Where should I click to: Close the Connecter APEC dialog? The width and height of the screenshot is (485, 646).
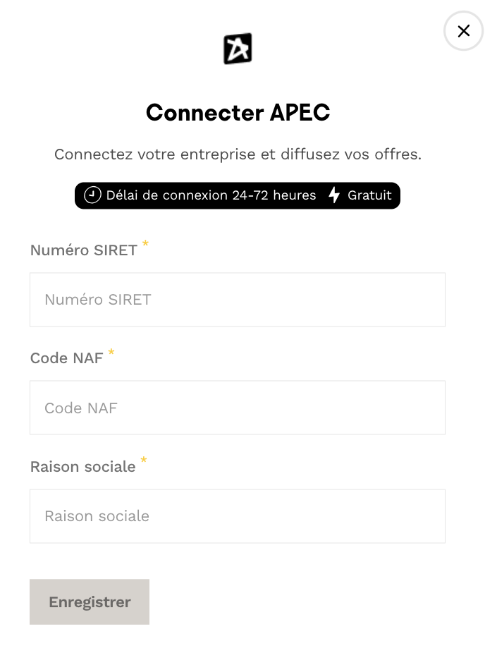tap(463, 31)
